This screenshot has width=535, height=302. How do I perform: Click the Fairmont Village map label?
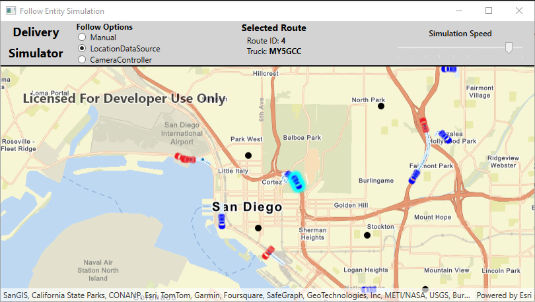coord(480,92)
